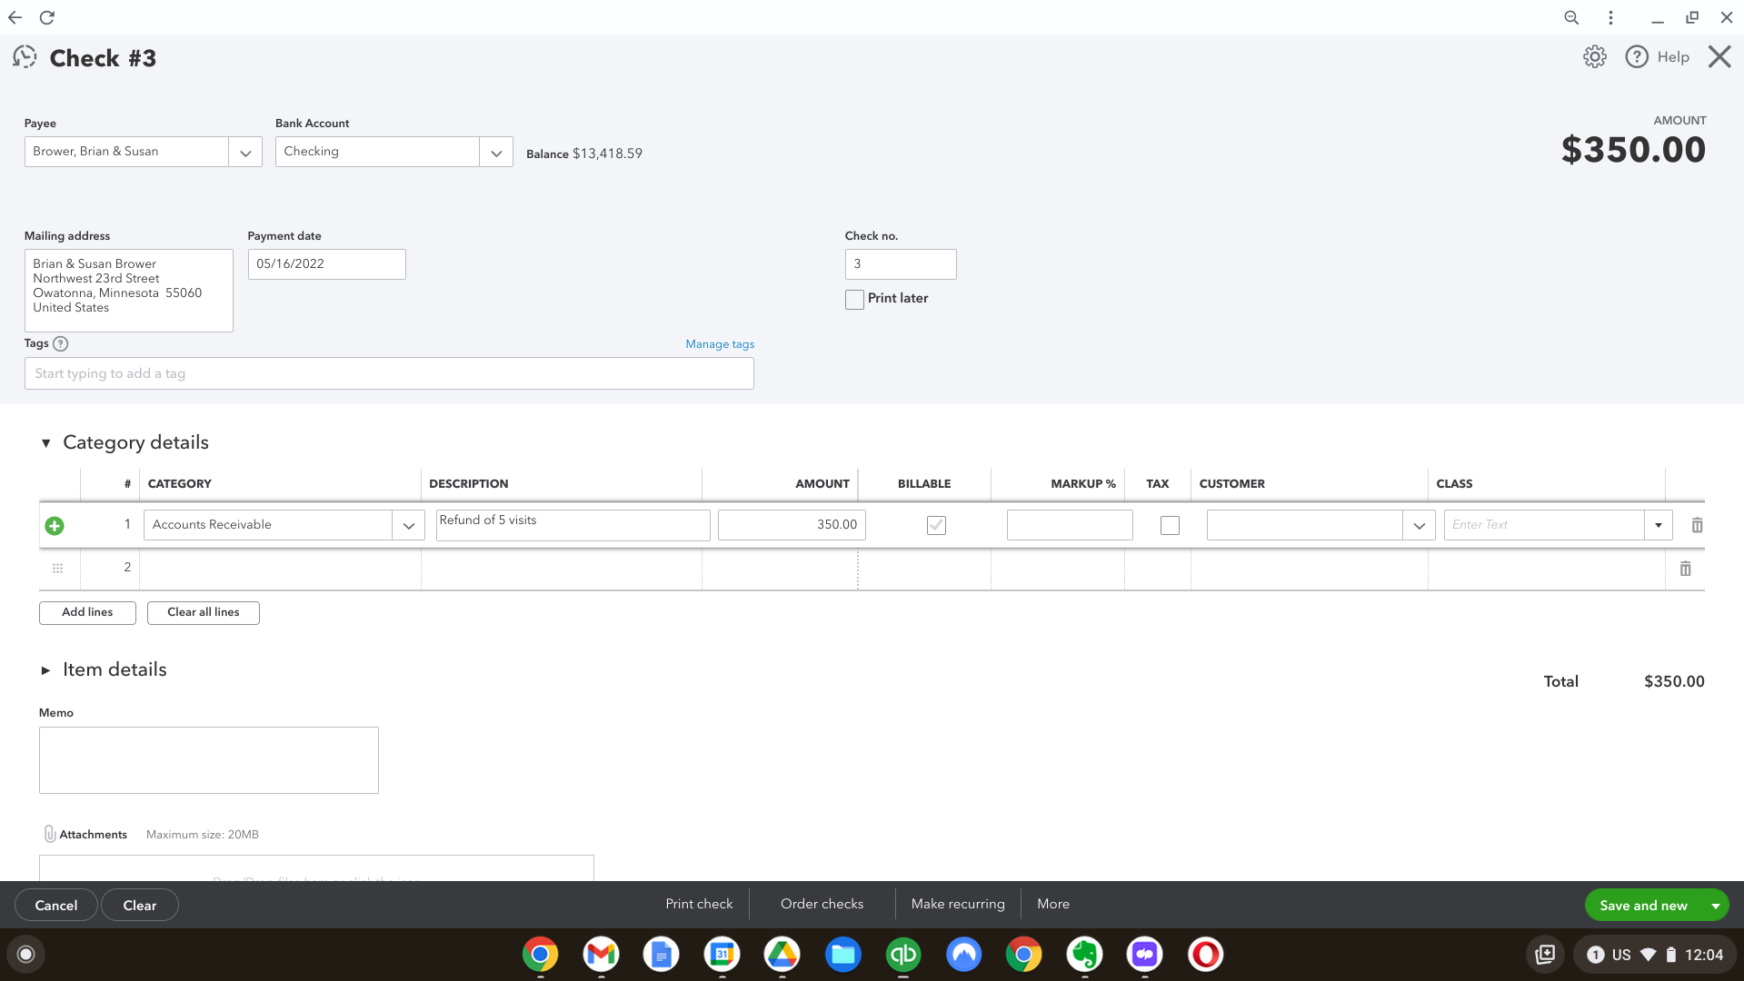1744x981 pixels.
Task: Click the Add lines button
Action: point(87,612)
